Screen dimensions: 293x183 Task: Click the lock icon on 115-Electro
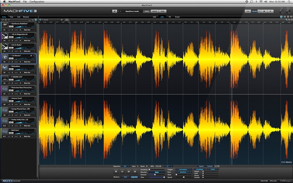click(31, 56)
